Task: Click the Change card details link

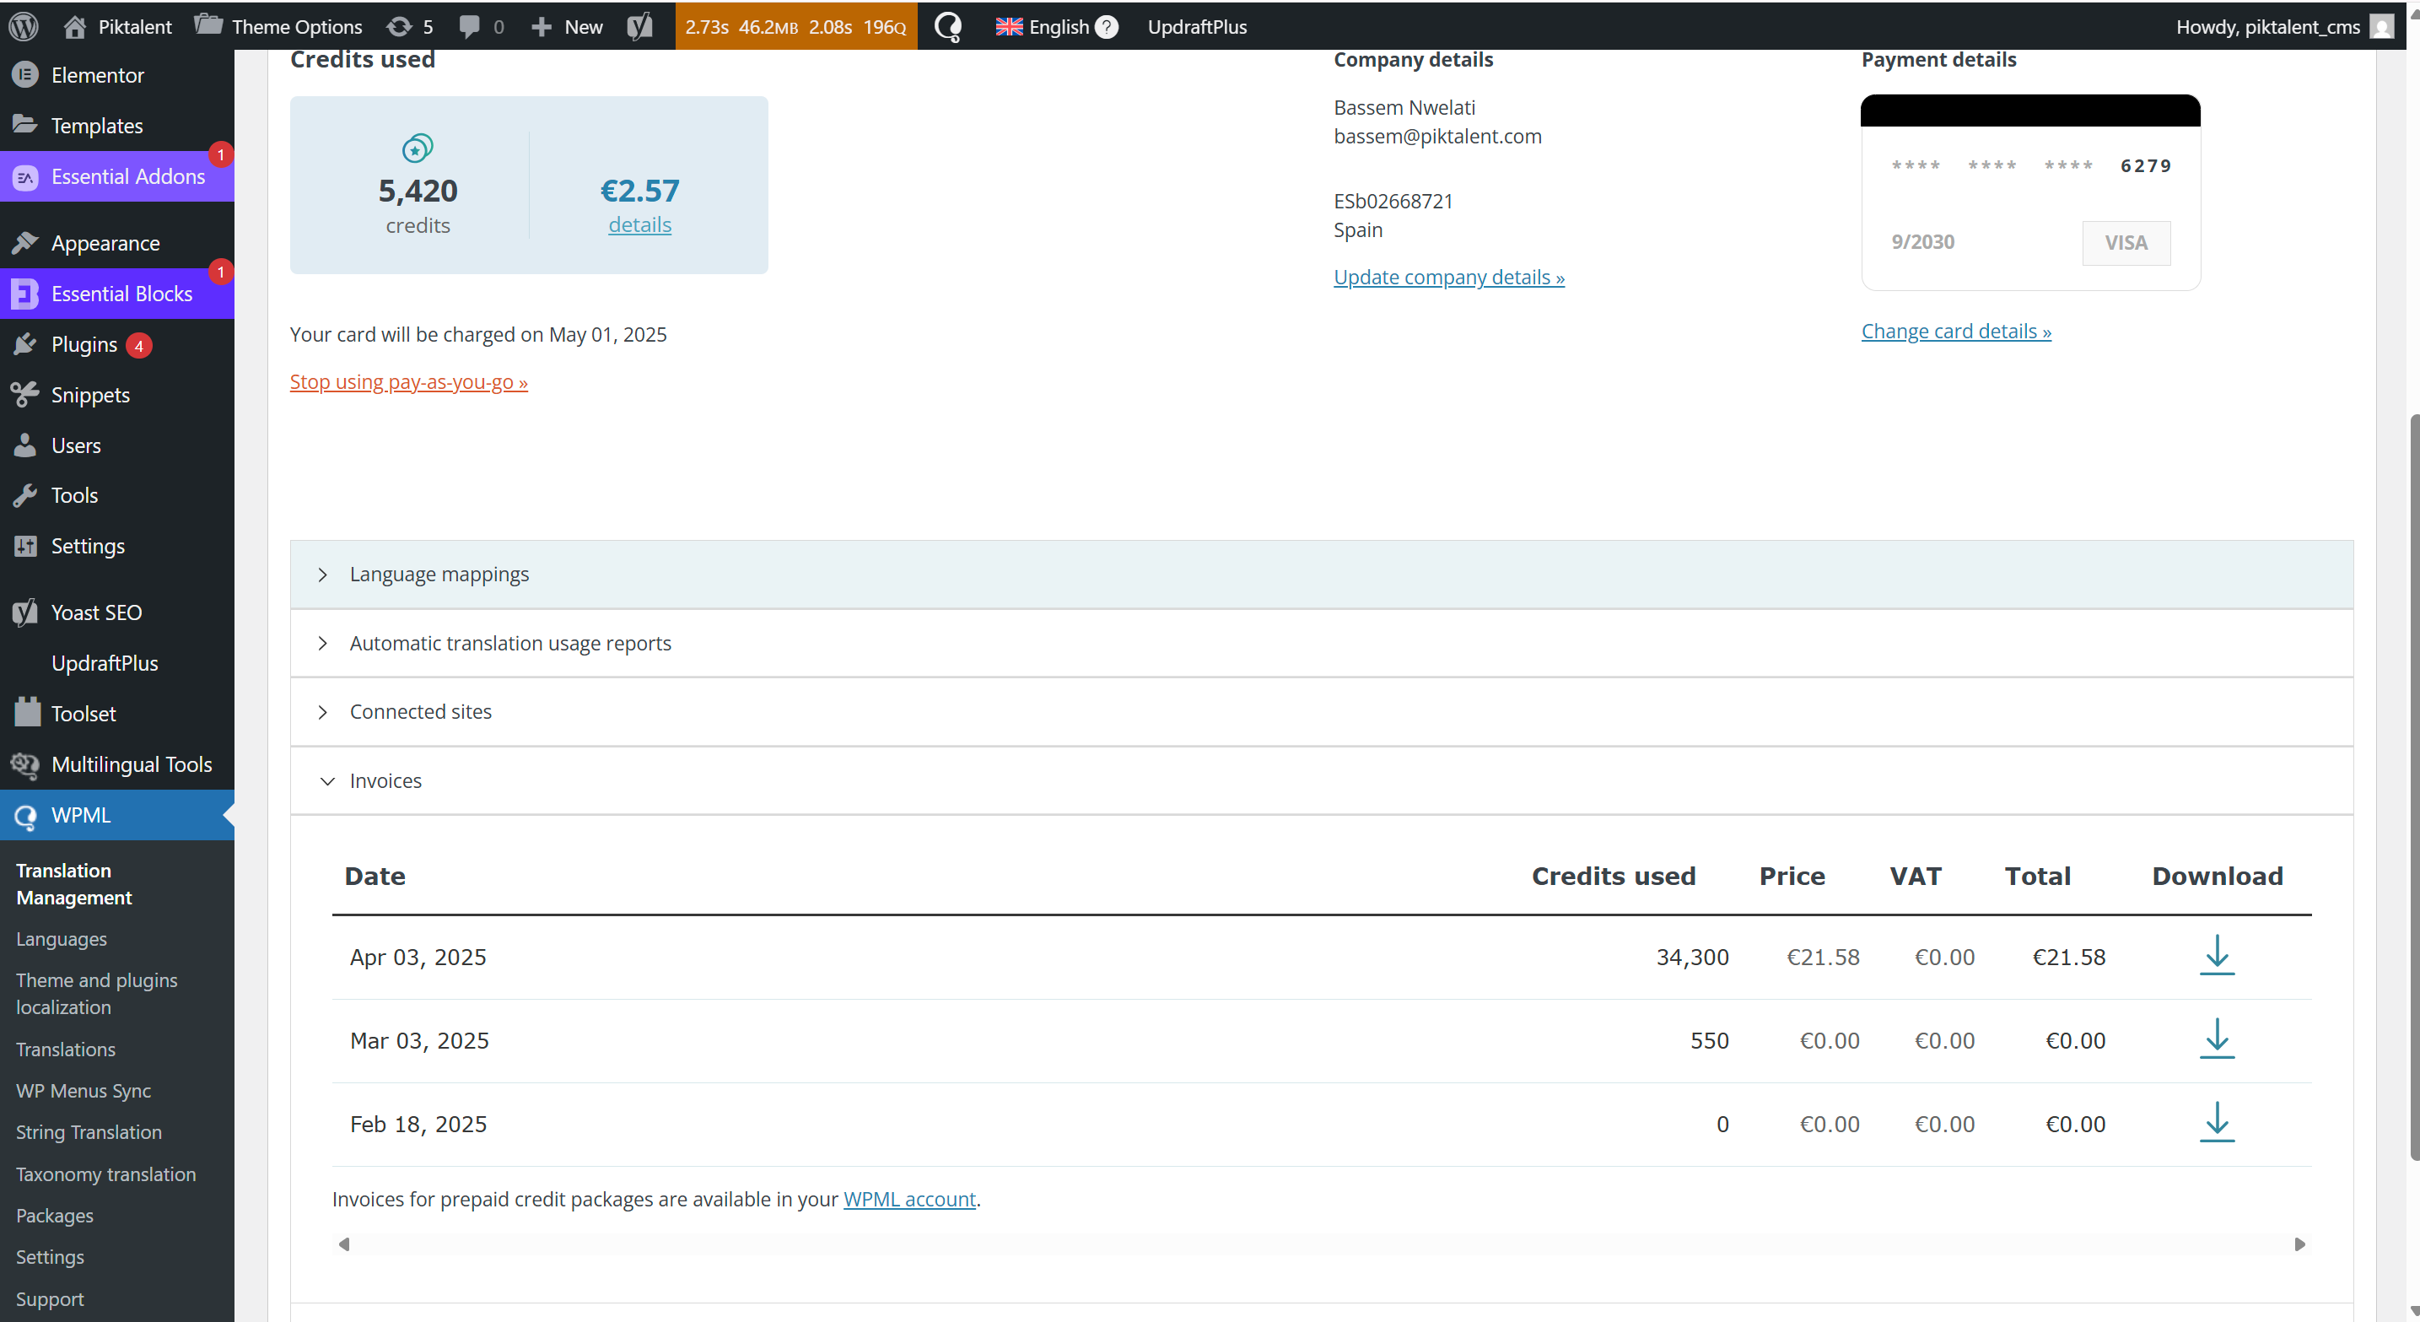Action: 1955,331
